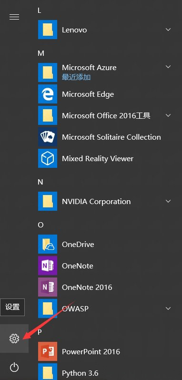182x380 pixels.
Task: Click the OWASP folder icon
Action: pyautogui.click(x=48, y=308)
